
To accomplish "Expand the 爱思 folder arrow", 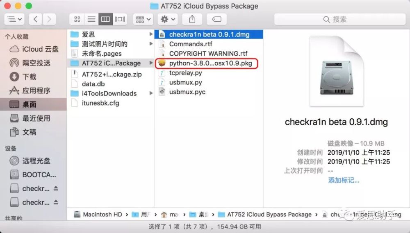I will (x=151, y=34).
